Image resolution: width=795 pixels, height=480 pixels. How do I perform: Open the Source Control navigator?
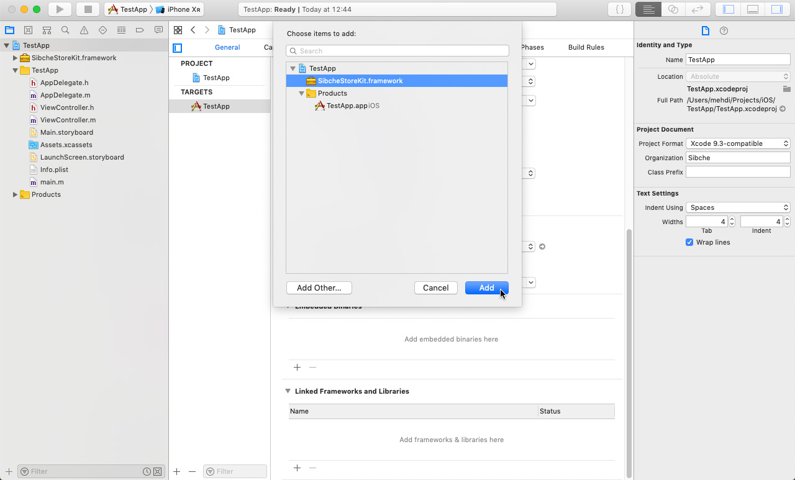click(x=28, y=30)
